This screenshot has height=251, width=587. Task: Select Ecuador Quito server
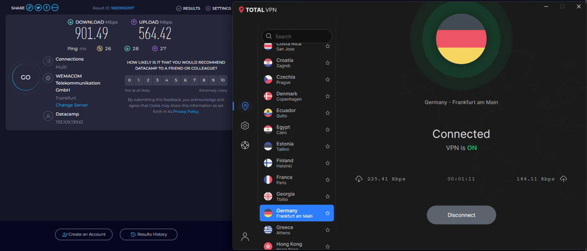297,113
